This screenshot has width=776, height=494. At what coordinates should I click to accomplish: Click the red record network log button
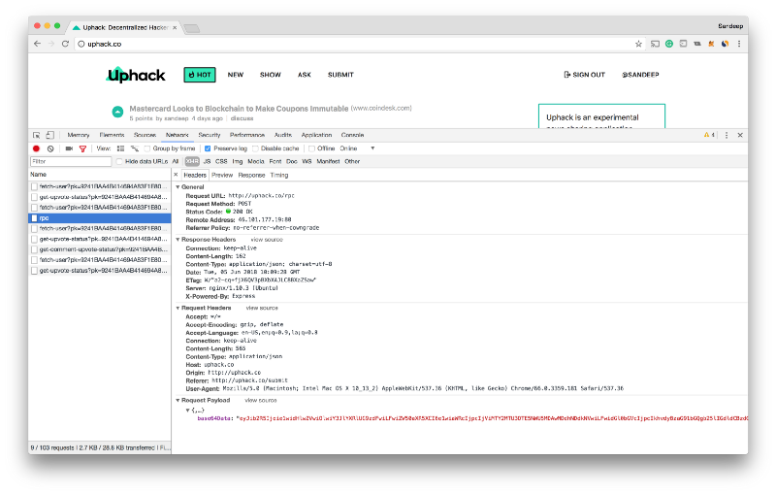point(36,148)
